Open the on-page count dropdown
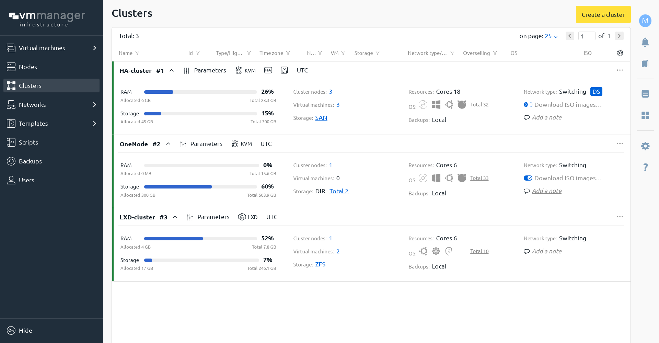The image size is (659, 343). [551, 36]
